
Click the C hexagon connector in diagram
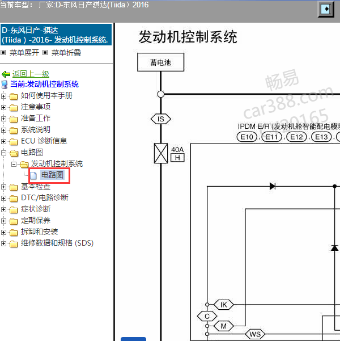point(207,316)
